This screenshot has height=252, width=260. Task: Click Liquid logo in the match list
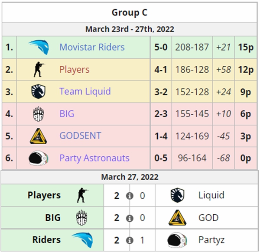tap(177, 195)
